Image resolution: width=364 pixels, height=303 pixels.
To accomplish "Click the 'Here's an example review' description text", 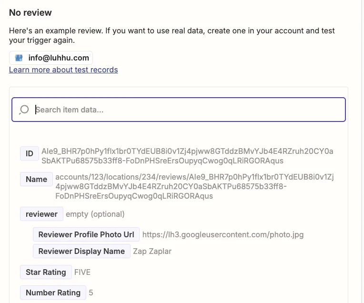I will point(172,35).
